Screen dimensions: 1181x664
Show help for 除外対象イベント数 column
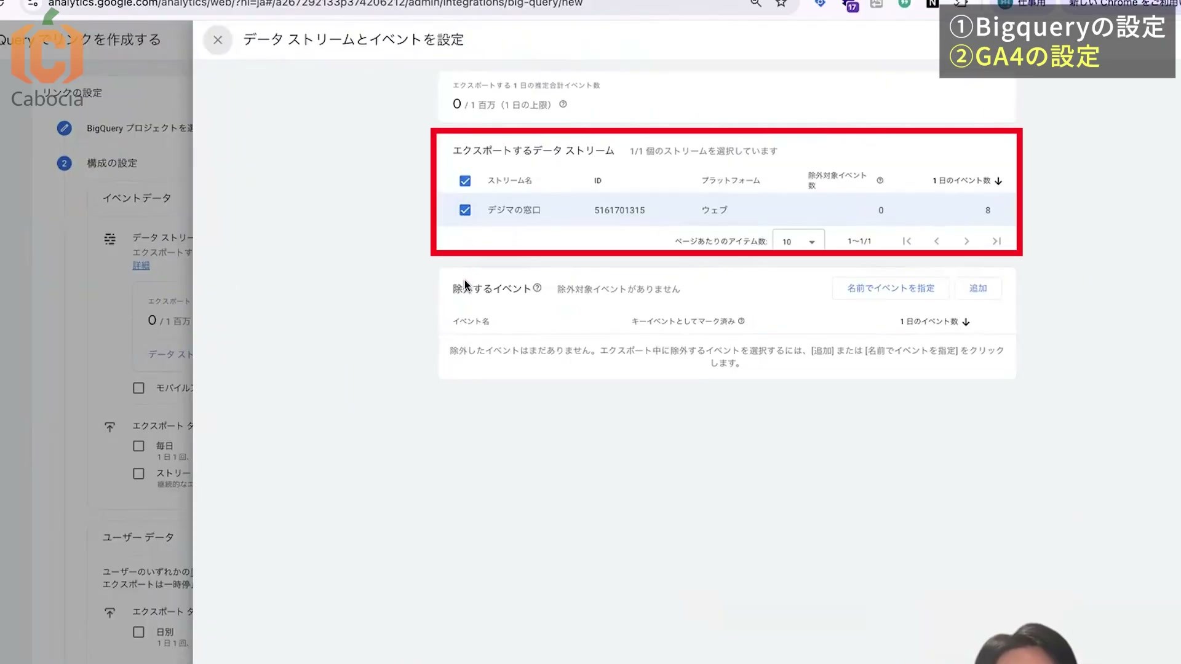(880, 180)
